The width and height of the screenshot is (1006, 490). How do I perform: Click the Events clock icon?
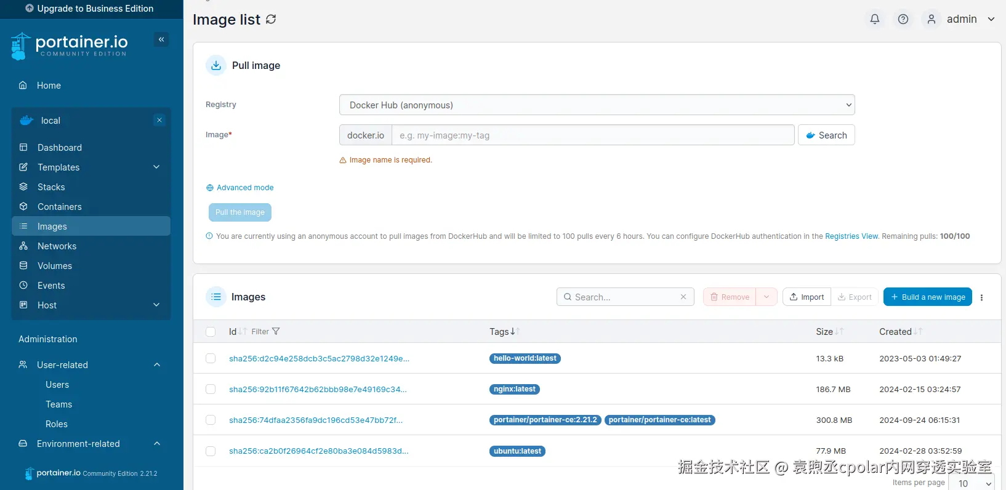click(x=23, y=285)
